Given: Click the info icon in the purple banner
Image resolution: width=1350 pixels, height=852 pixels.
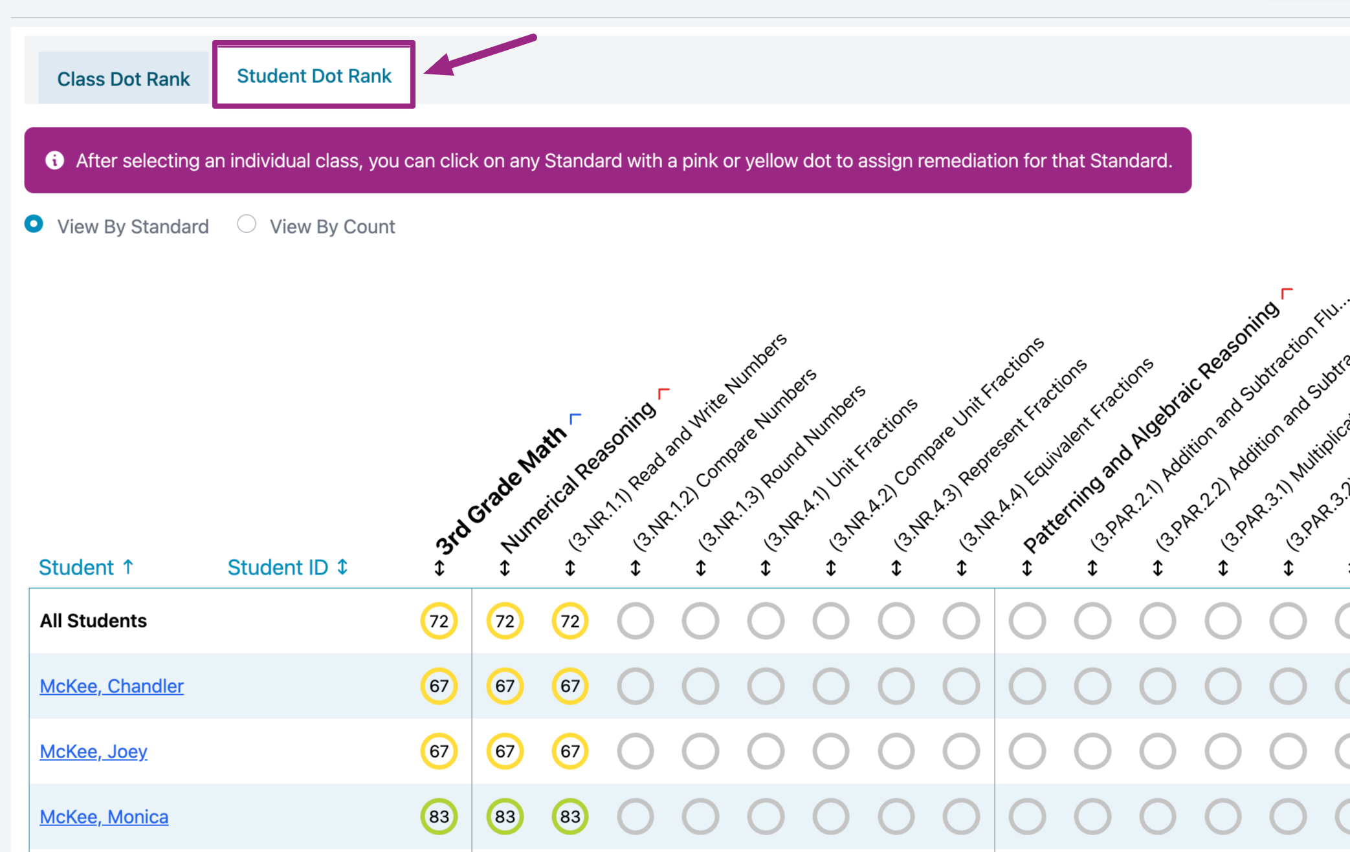Looking at the screenshot, I should point(55,160).
